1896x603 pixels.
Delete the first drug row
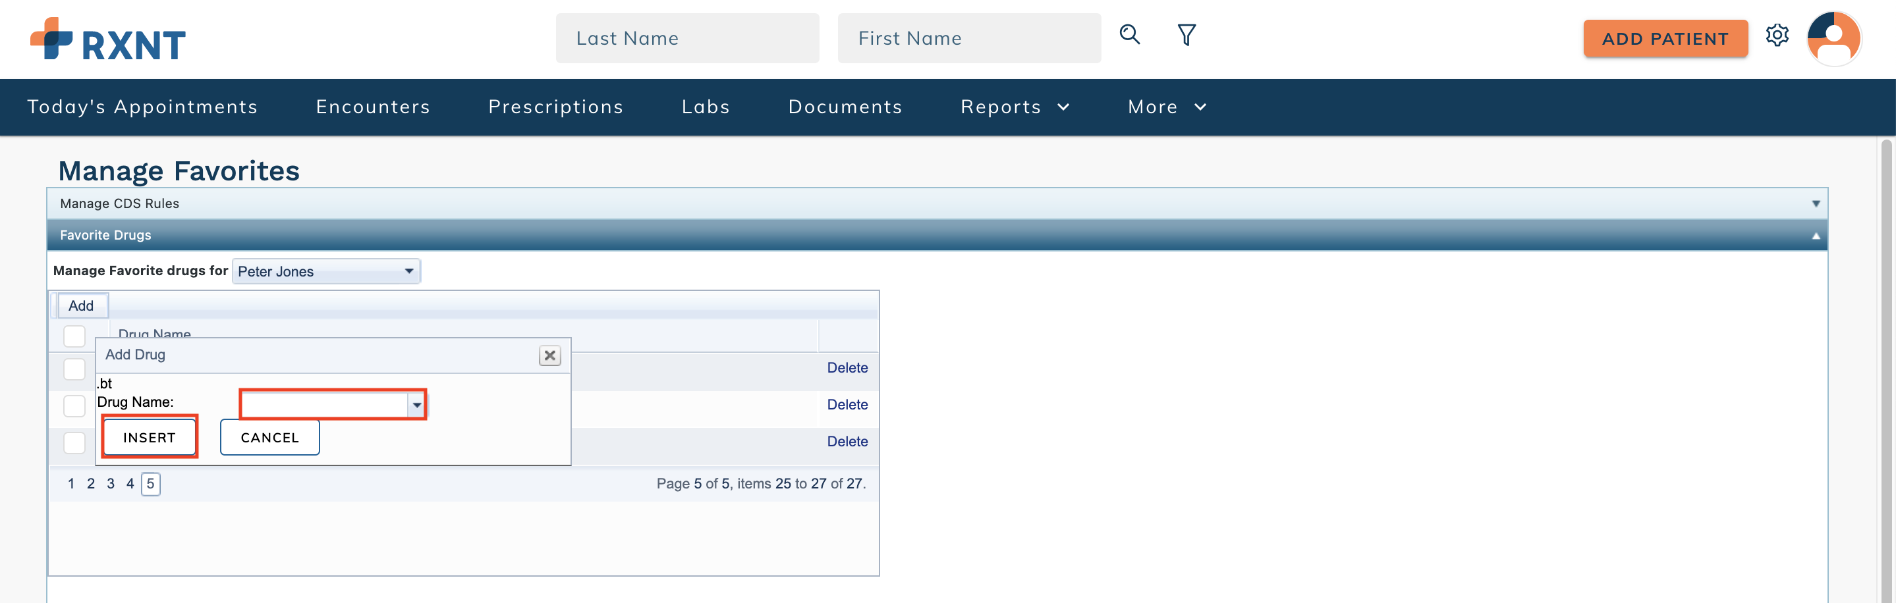tap(847, 368)
